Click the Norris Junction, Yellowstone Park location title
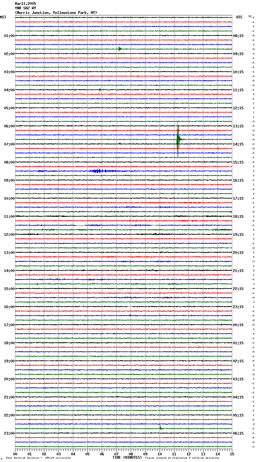 pos(56,13)
